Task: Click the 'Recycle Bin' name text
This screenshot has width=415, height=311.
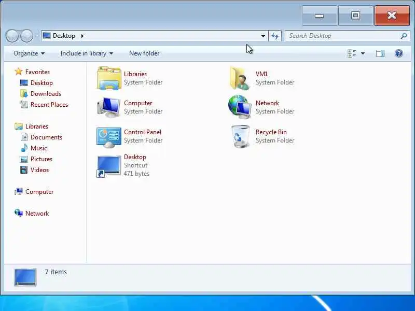Action: [271, 132]
